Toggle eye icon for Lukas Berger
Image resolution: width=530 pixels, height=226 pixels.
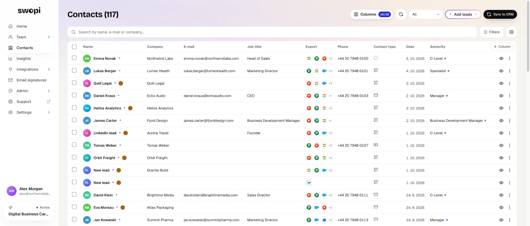point(501,71)
